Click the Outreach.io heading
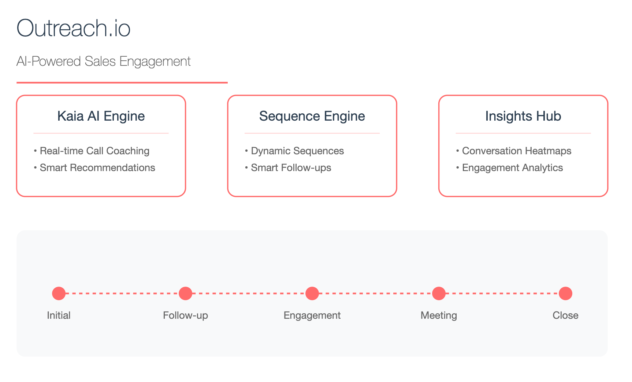632x382 pixels. point(73,28)
